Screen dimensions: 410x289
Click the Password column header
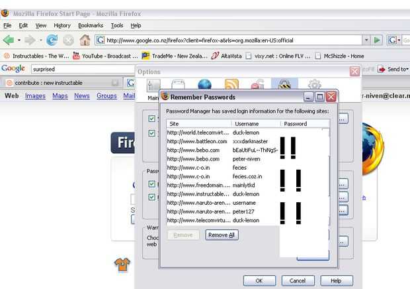305,124
